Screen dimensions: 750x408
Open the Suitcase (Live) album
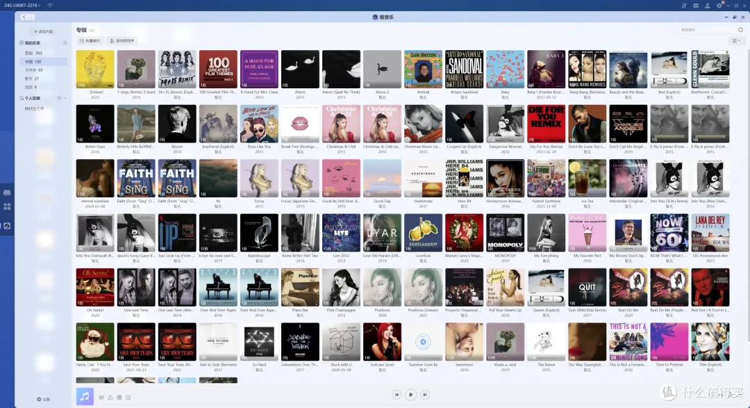[382, 341]
